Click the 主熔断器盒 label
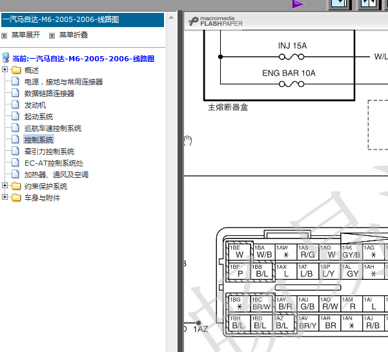 click(228, 107)
